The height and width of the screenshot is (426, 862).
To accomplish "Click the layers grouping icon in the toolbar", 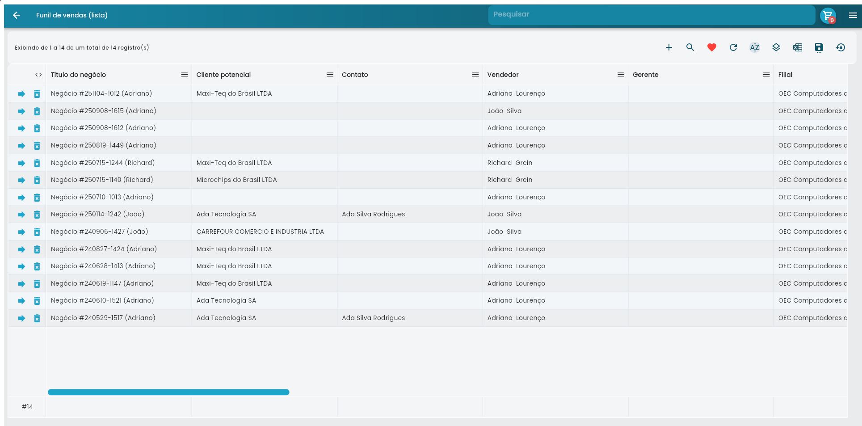I will (776, 47).
